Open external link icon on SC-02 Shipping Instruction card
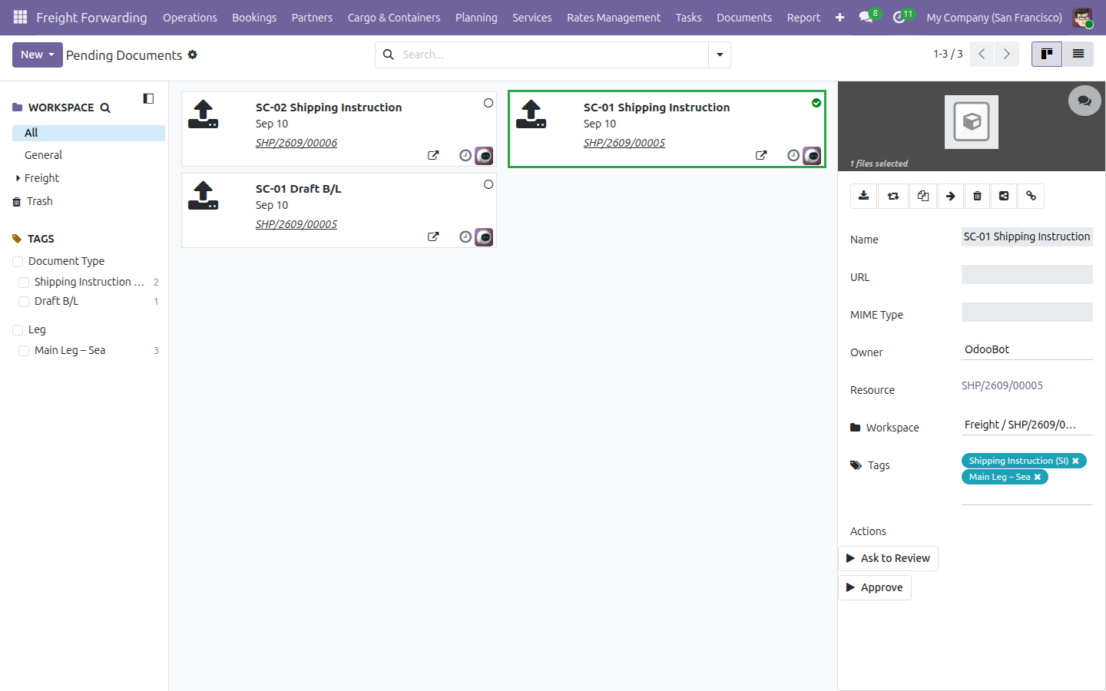 click(433, 155)
